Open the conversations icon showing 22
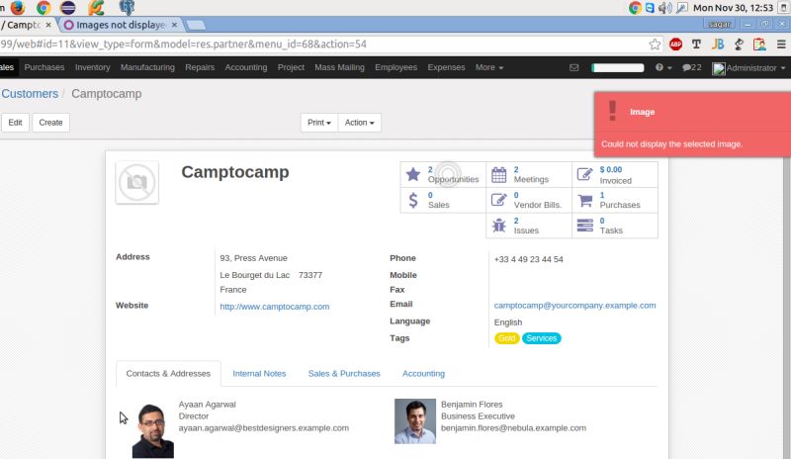 click(691, 67)
